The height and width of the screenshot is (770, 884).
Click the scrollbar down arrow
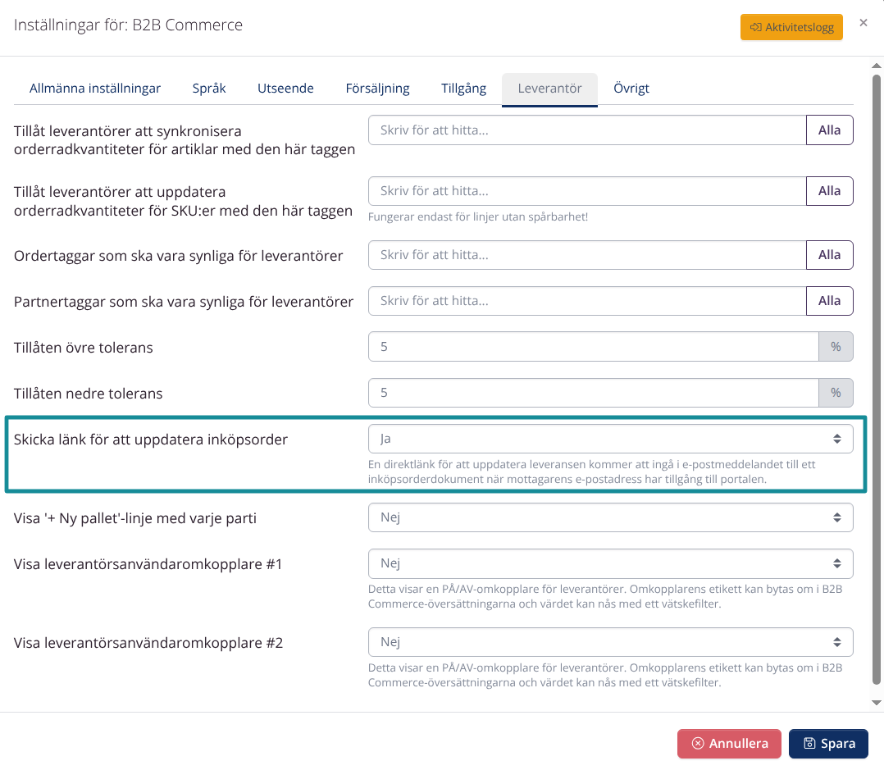[x=876, y=703]
